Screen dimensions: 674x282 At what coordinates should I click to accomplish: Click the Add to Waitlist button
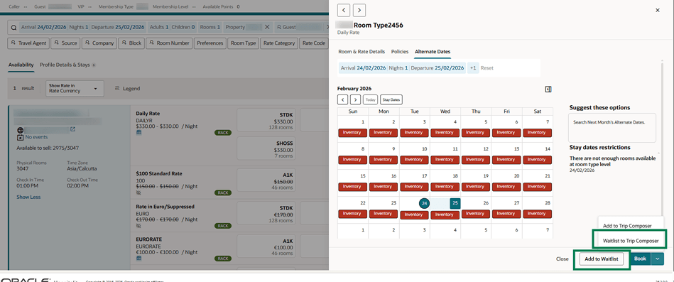pos(602,259)
